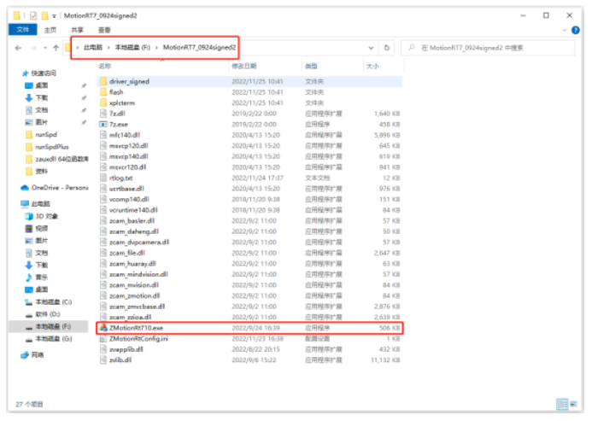Viewport: 592px width, 421px height.
Task: Open the 文件 menu tab
Action: tap(23, 29)
